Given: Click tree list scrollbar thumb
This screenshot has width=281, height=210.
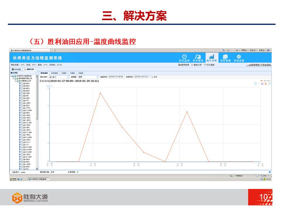Looking at the screenshot, I should coord(37,98).
